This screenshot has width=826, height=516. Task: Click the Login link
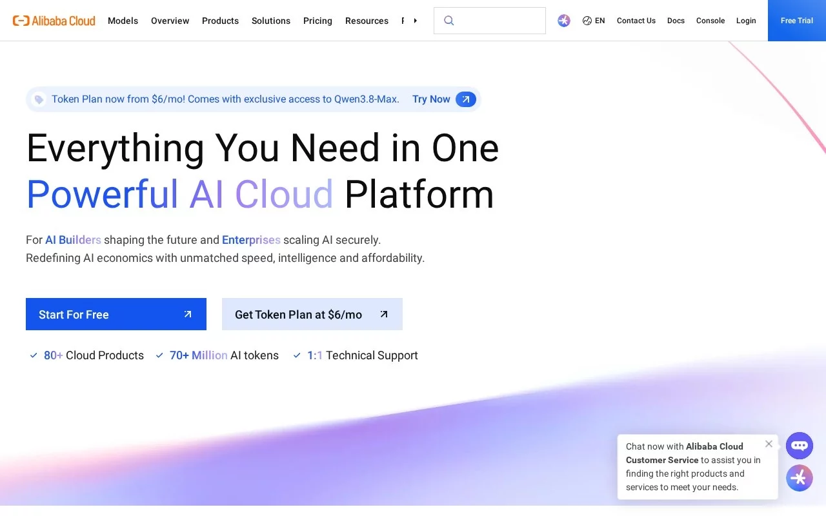point(746,21)
